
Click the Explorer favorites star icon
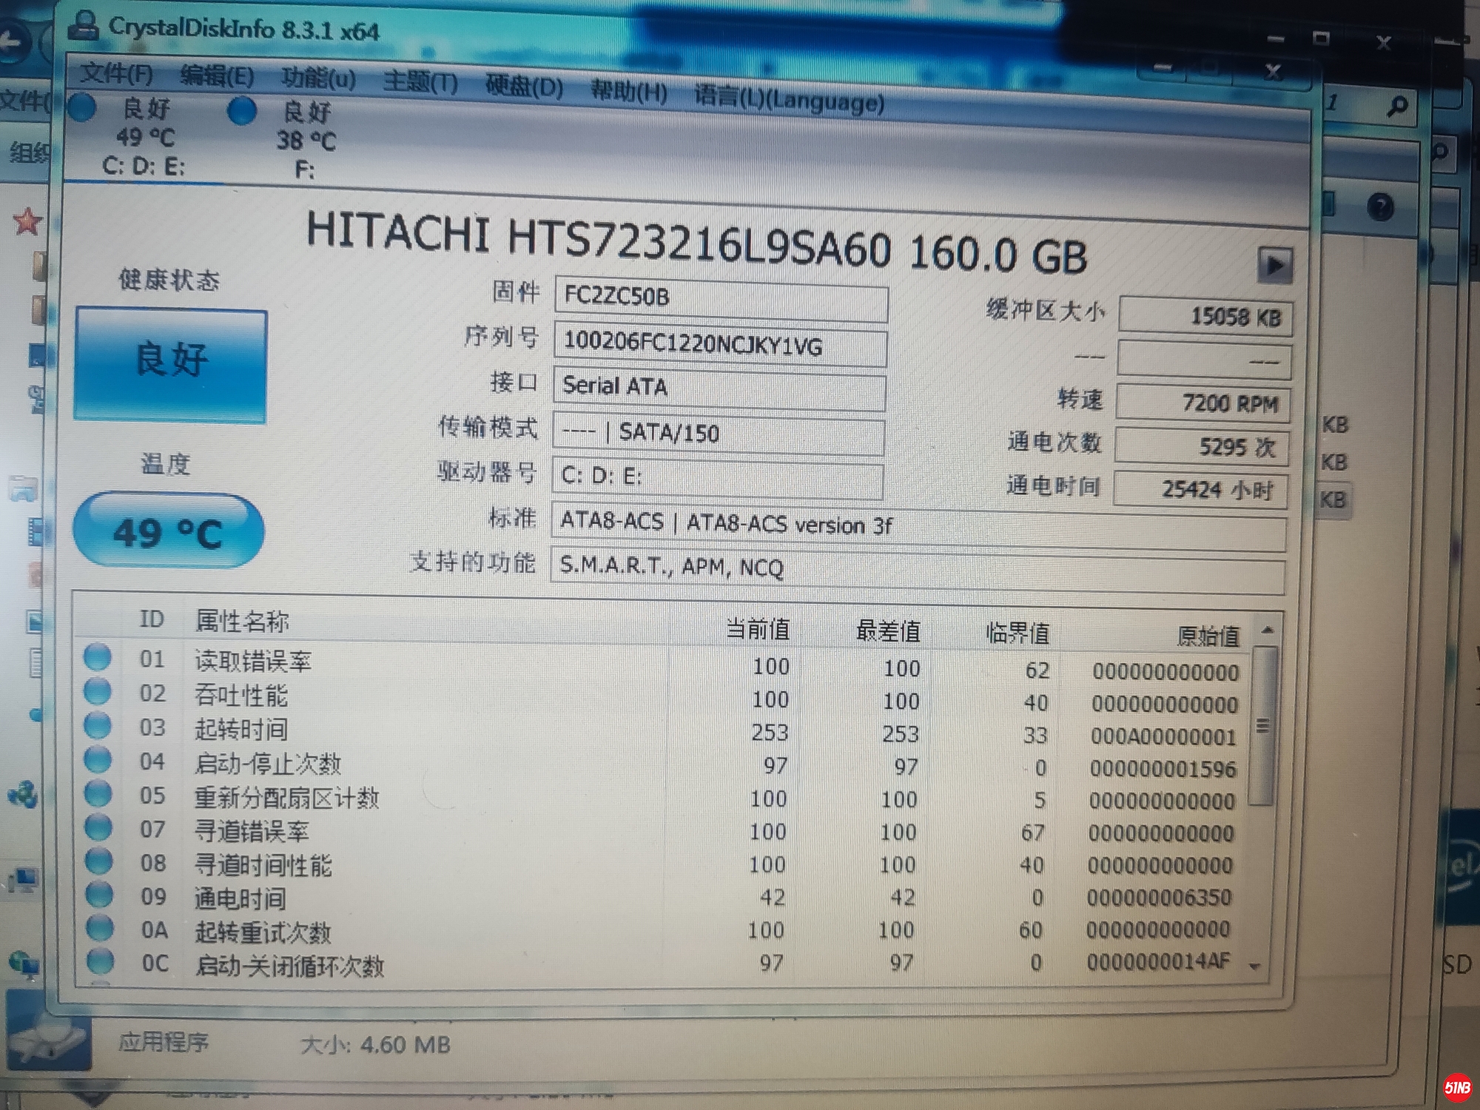tap(27, 221)
